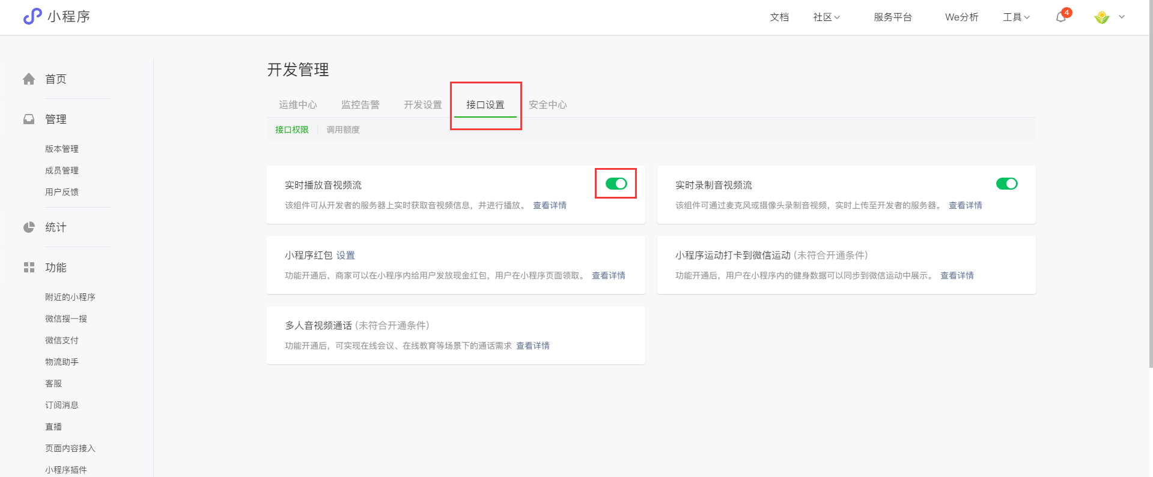The image size is (1153, 477).
Task: Switch to the 开发设置 tab
Action: click(422, 105)
